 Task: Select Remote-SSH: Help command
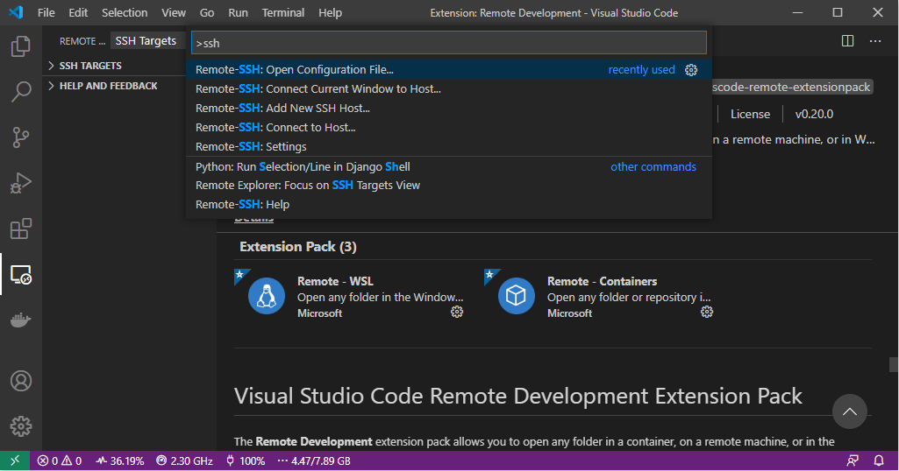pos(448,204)
